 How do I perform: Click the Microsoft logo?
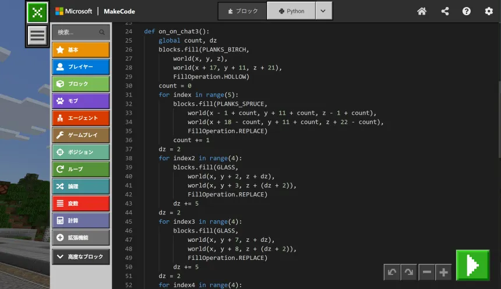[74, 11]
